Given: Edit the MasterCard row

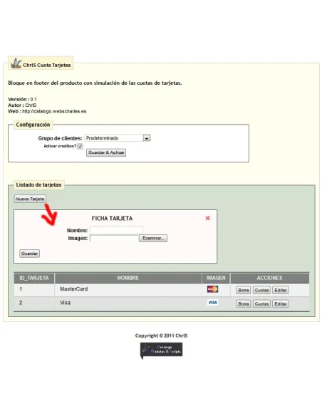Looking at the screenshot, I should tap(281, 290).
